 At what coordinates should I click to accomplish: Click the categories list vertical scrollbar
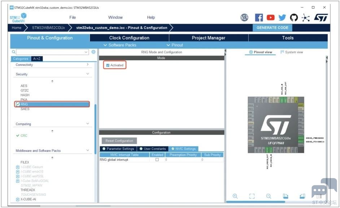(x=95, y=129)
